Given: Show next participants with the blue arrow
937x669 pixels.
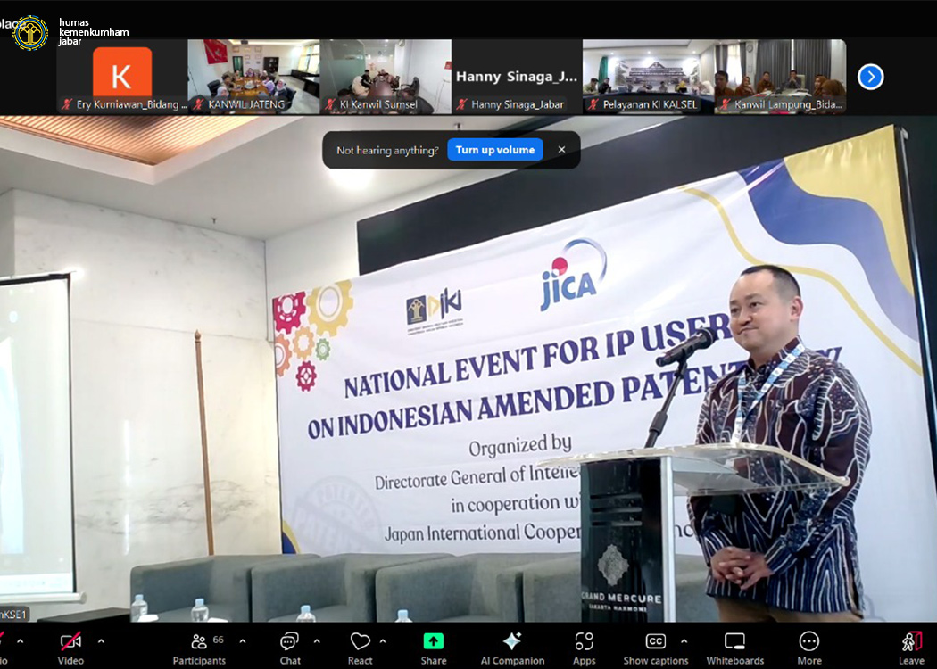Looking at the screenshot, I should (870, 77).
